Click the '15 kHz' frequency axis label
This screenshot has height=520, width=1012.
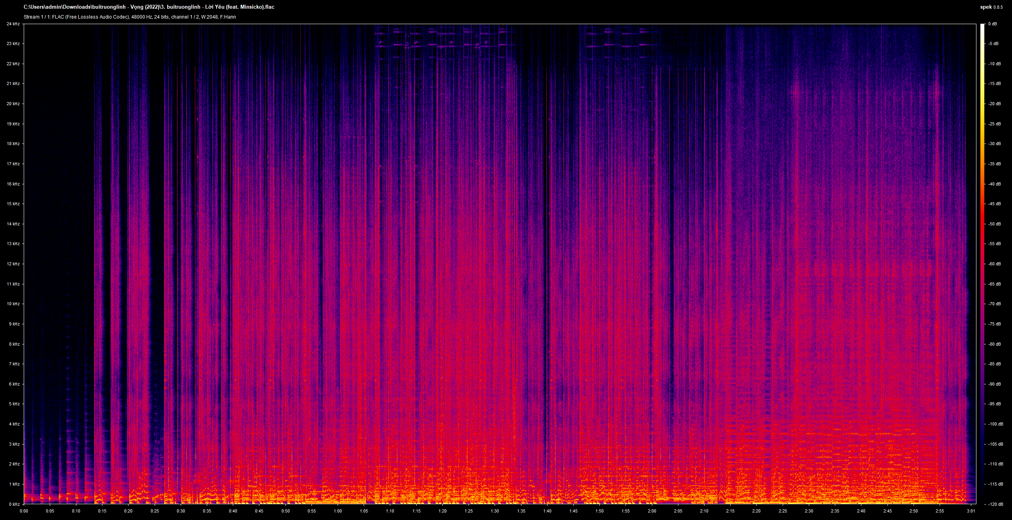(13, 204)
